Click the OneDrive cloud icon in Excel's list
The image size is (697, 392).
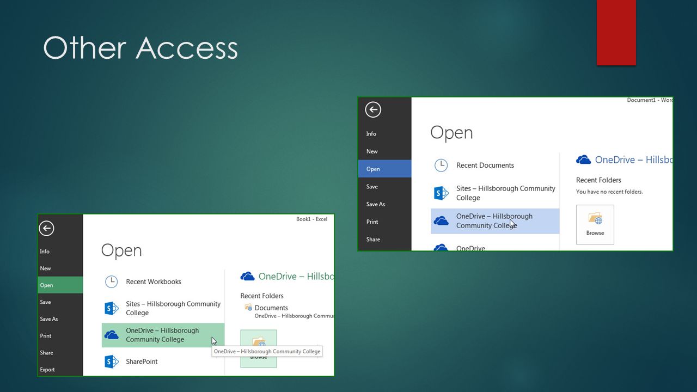112,335
